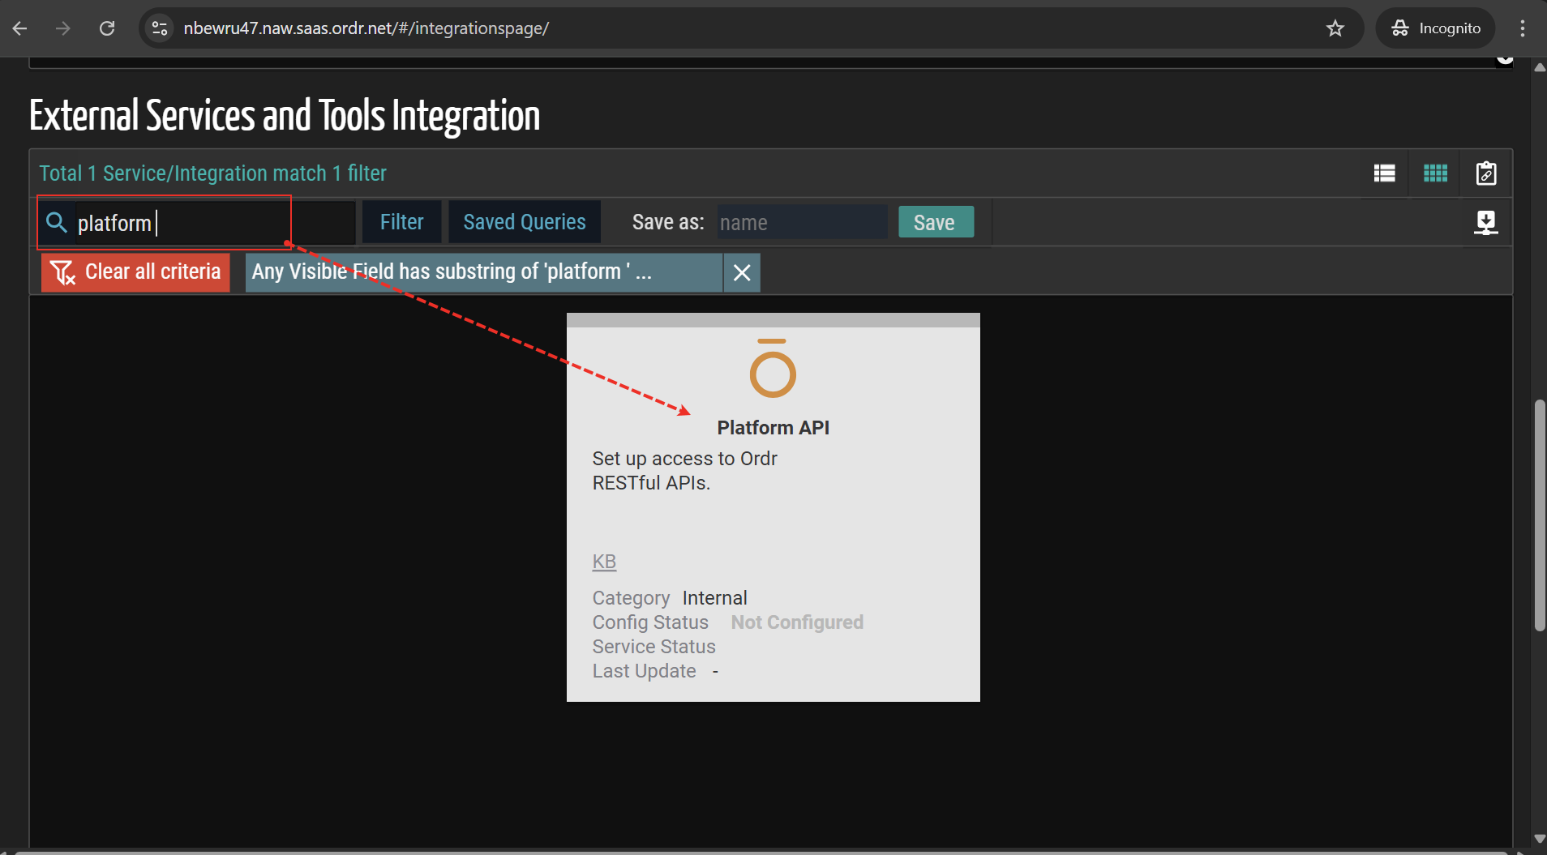Click the scroll down arrow
1547x855 pixels.
click(x=1539, y=840)
